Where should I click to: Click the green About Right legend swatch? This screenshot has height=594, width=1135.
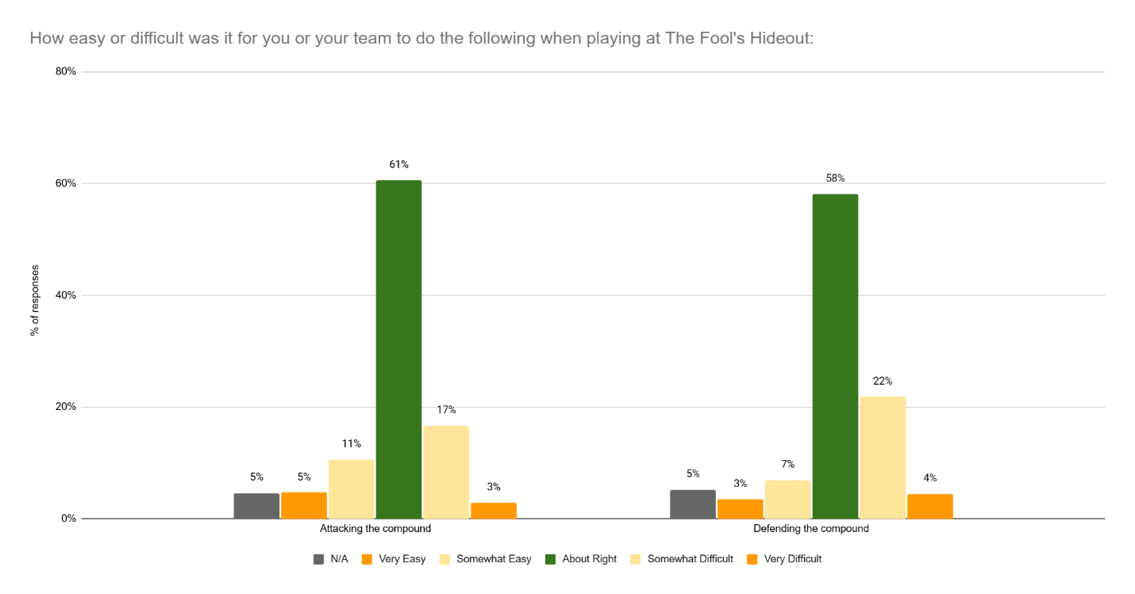(550, 559)
